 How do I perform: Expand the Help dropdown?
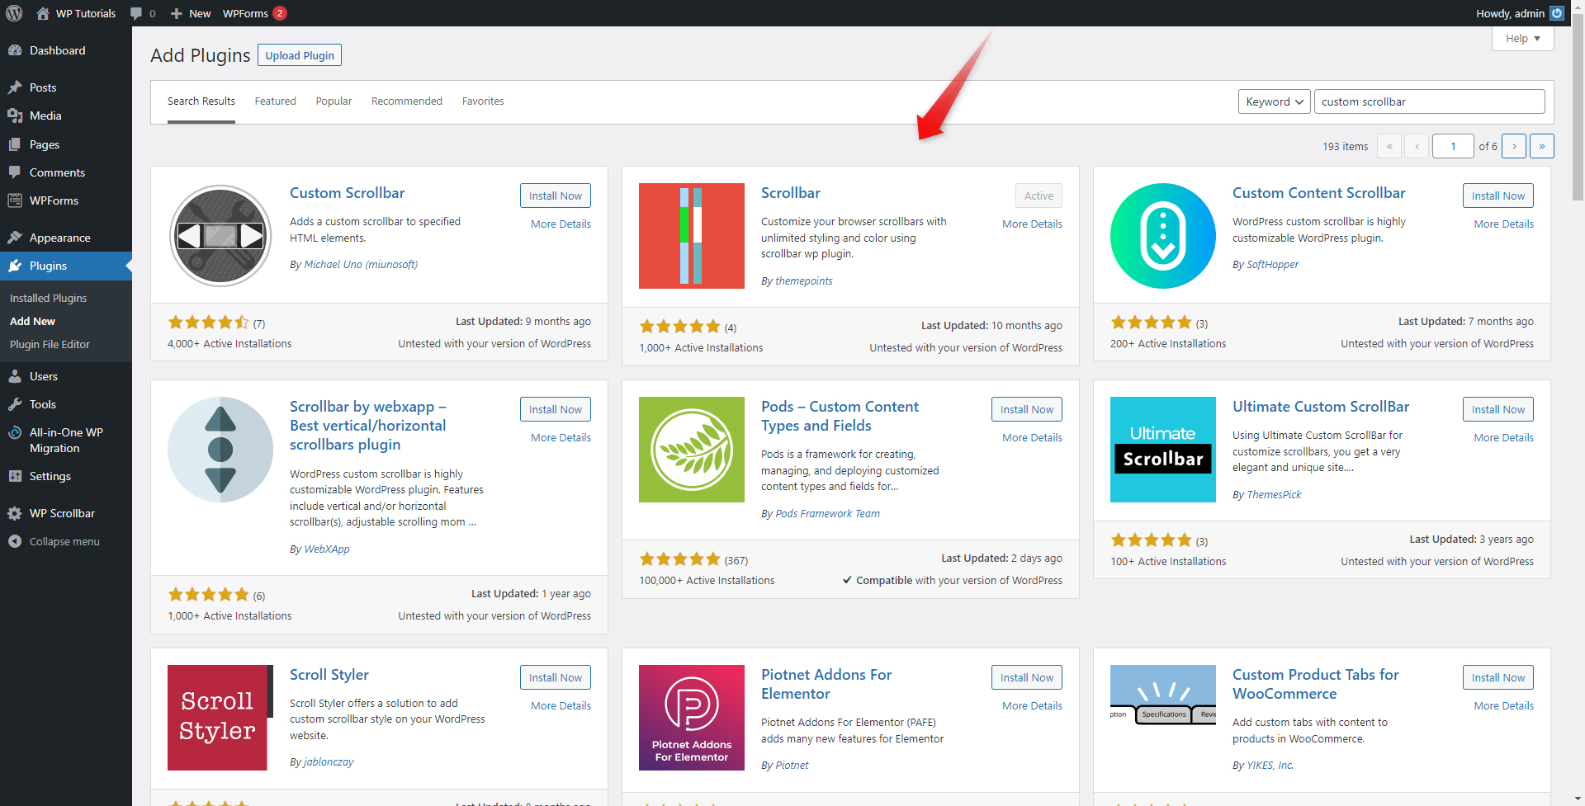click(x=1521, y=38)
